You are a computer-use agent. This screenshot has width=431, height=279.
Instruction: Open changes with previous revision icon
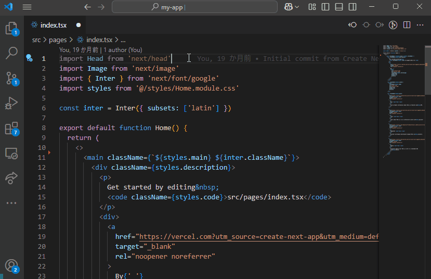click(352, 25)
